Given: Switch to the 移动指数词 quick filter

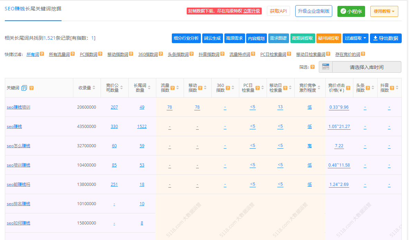Looking at the screenshot, I should (118, 54).
